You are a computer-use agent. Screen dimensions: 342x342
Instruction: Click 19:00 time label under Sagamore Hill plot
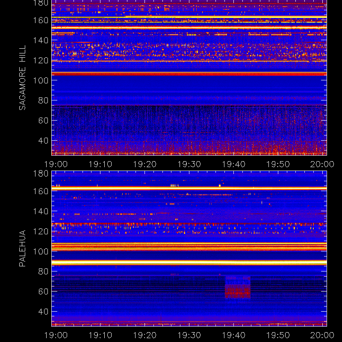pyautogui.click(x=56, y=164)
